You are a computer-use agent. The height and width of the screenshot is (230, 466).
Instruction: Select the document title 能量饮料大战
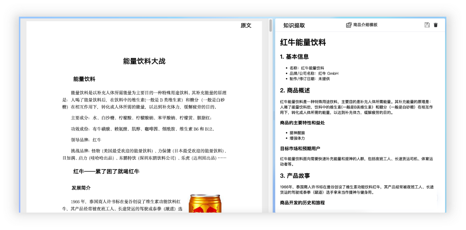(x=144, y=61)
